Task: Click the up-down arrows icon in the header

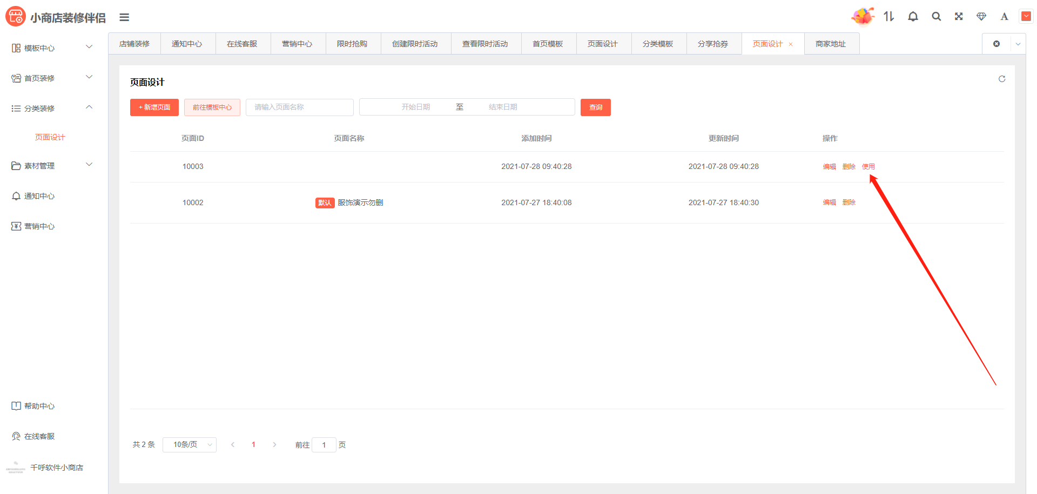Action: [x=889, y=17]
